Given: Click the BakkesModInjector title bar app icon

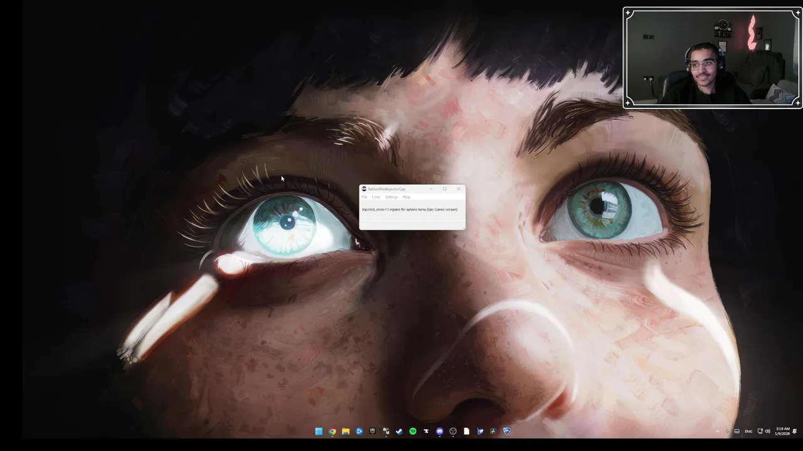Looking at the screenshot, I should [364, 189].
